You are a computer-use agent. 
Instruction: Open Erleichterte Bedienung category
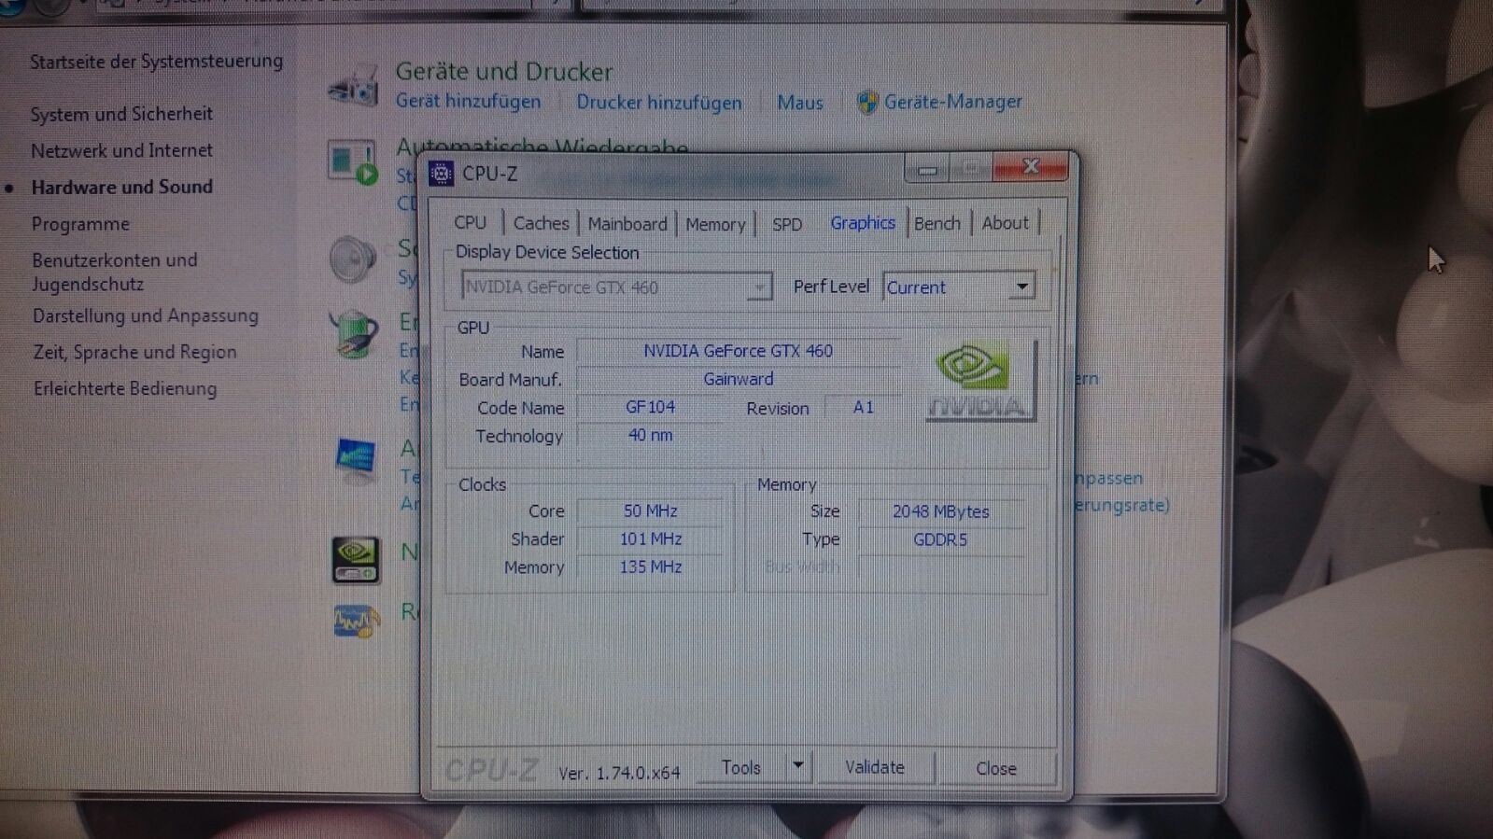[125, 388]
